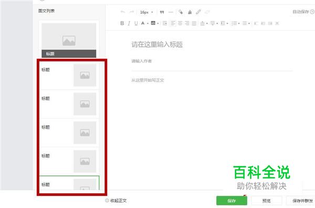The height and width of the screenshot is (208, 315).
Task: Toggle italic formatting
Action: tap(129, 23)
